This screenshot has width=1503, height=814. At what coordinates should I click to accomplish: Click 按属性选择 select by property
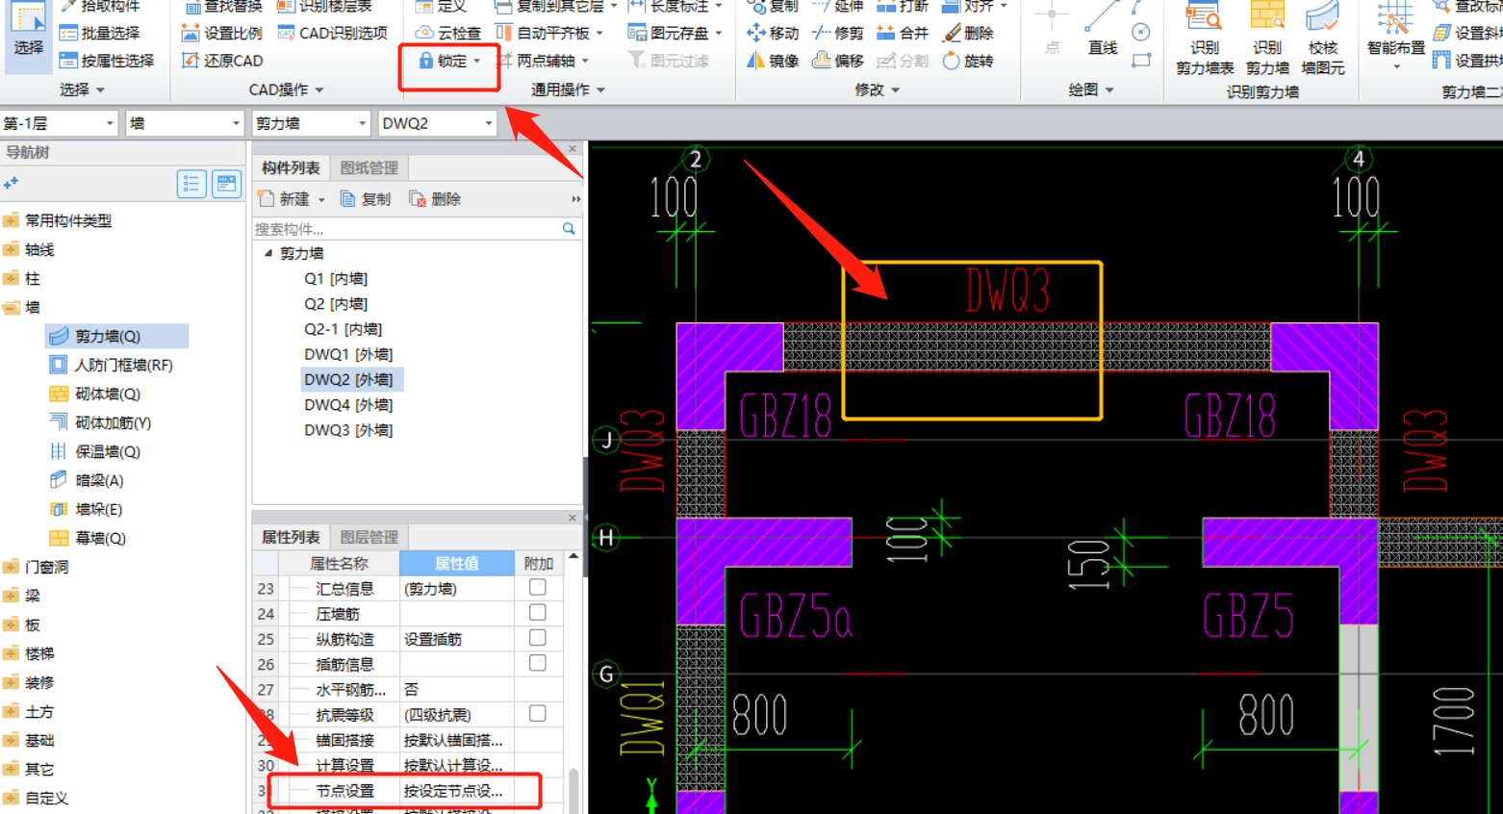(x=107, y=61)
